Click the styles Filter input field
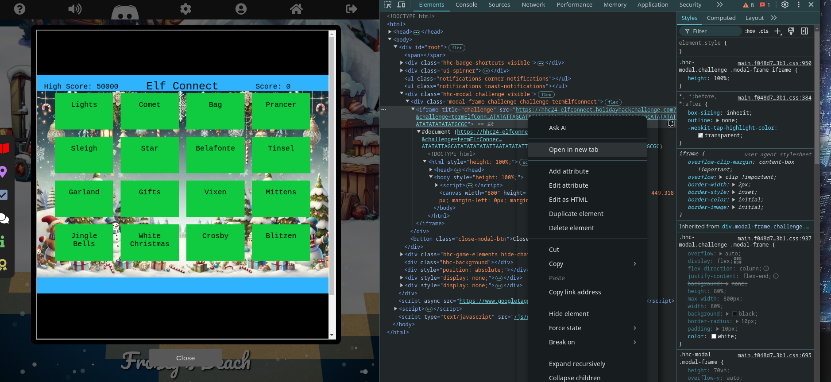 [x=710, y=31]
